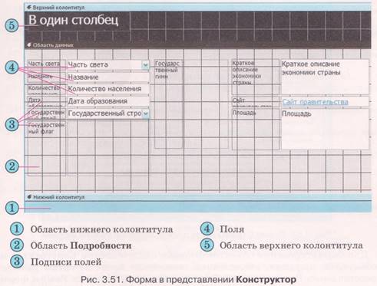Select the Площадь field box
This screenshot has width=377, height=286.
[325, 130]
